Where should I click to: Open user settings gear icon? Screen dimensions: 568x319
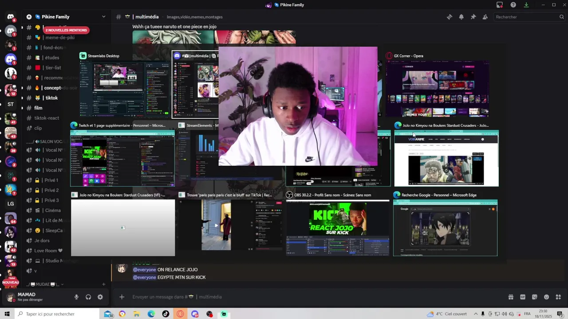pyautogui.click(x=100, y=297)
